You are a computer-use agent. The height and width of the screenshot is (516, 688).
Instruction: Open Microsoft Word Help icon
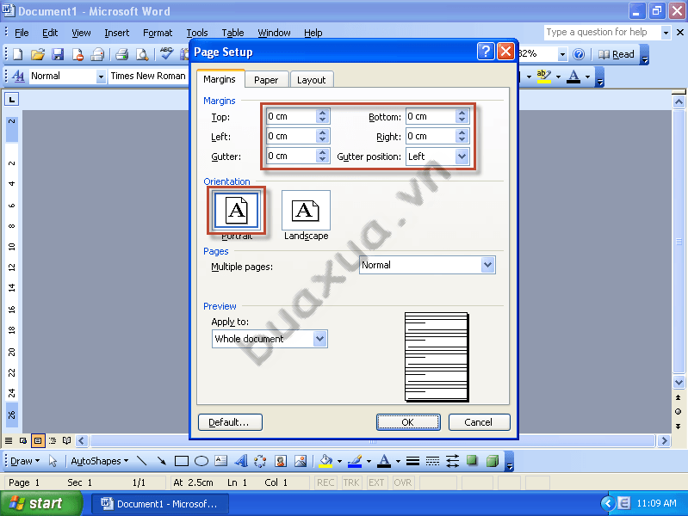579,54
